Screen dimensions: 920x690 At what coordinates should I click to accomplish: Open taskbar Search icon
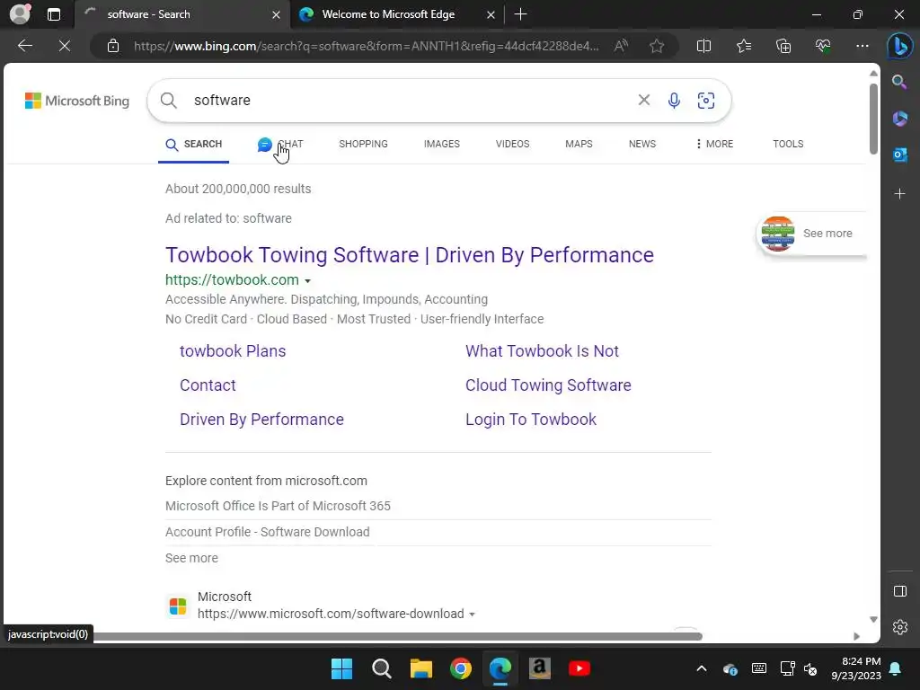381,668
